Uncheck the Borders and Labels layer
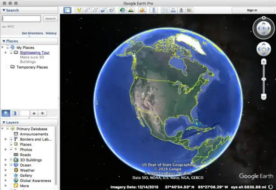This screenshot has height=190, width=276. (11, 139)
